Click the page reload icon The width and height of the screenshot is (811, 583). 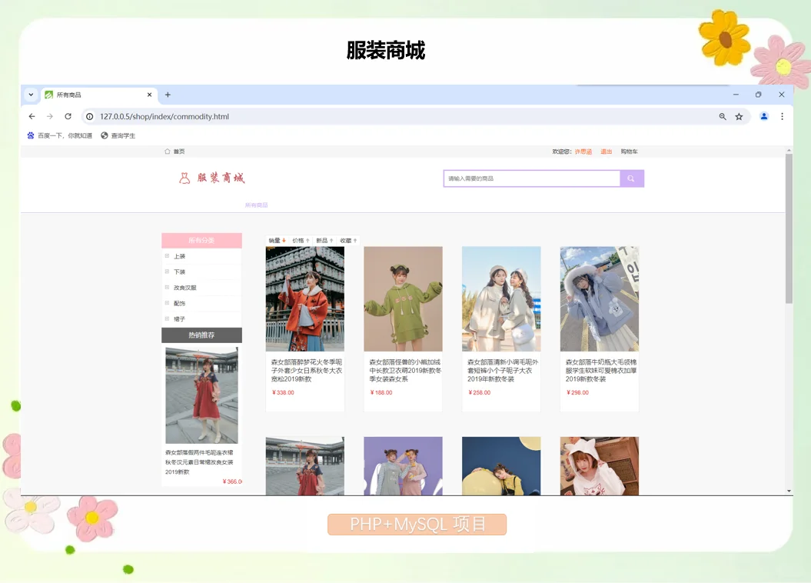click(x=68, y=116)
